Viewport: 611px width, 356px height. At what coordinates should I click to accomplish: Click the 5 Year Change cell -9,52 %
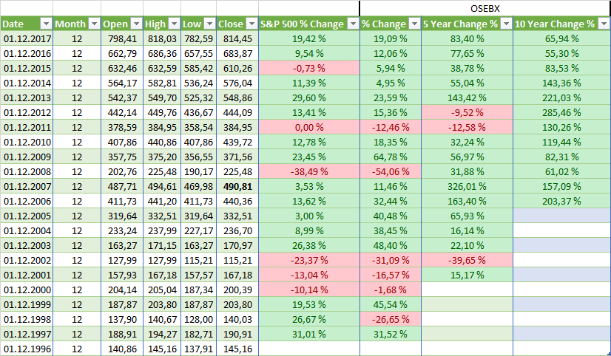click(x=467, y=113)
